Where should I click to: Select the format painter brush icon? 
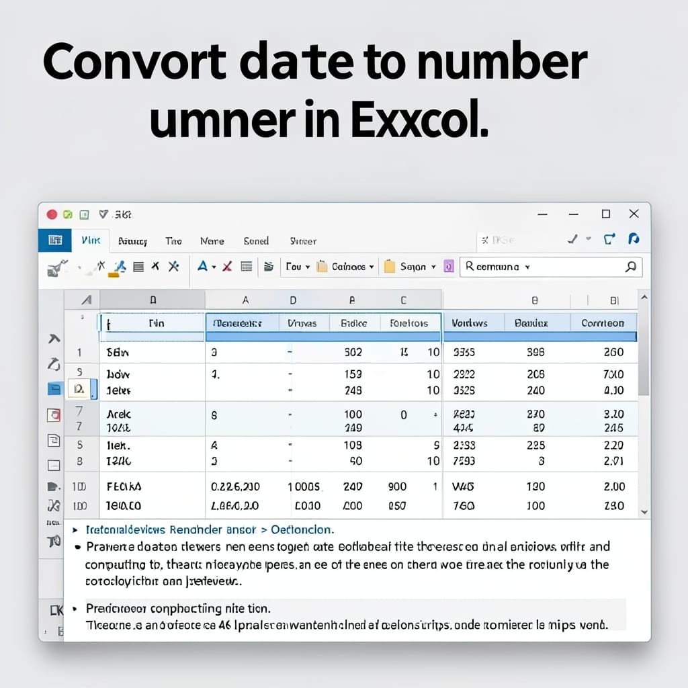58,267
